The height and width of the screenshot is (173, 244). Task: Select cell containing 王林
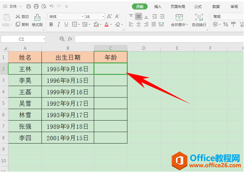click(x=25, y=69)
